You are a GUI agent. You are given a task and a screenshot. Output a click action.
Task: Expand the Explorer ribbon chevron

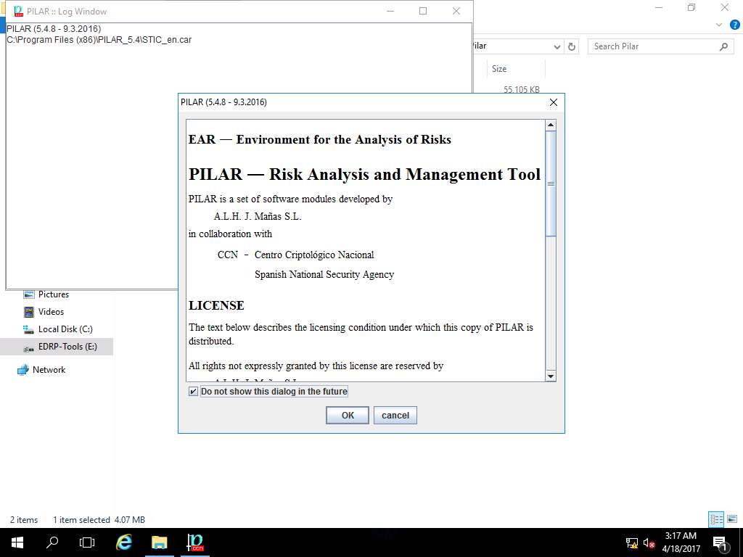pos(719,25)
